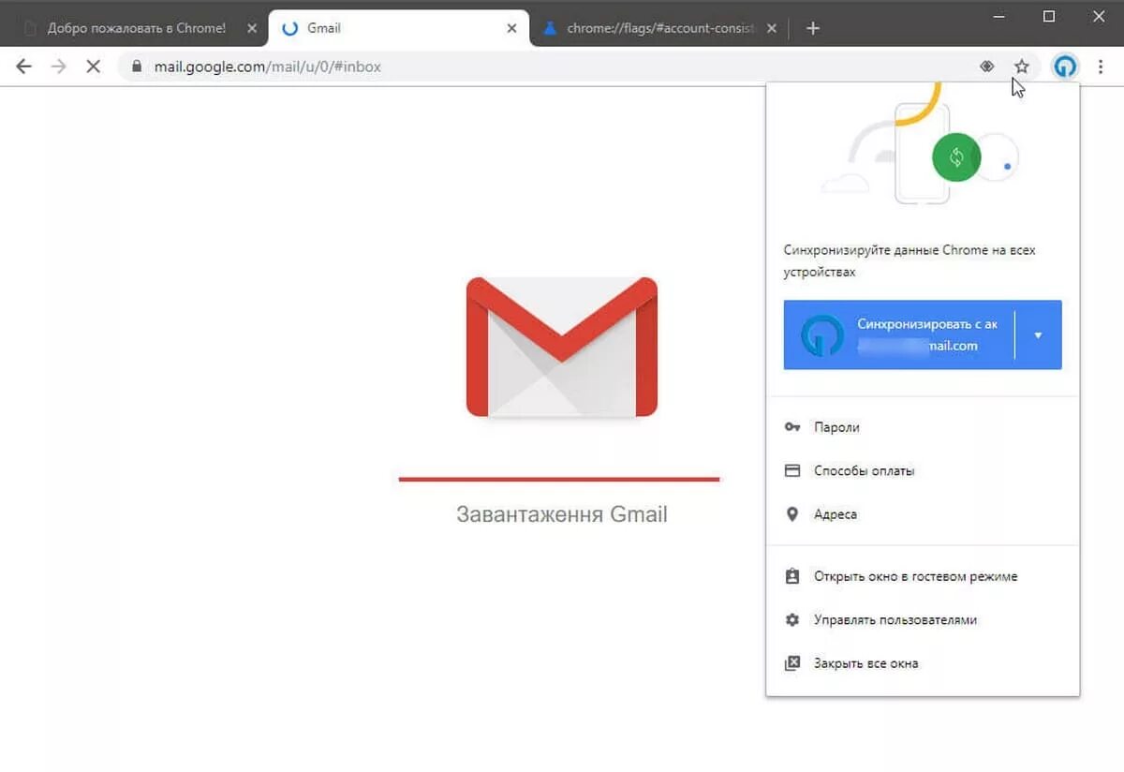
Task: Stop loading the page with X button
Action: (x=93, y=67)
